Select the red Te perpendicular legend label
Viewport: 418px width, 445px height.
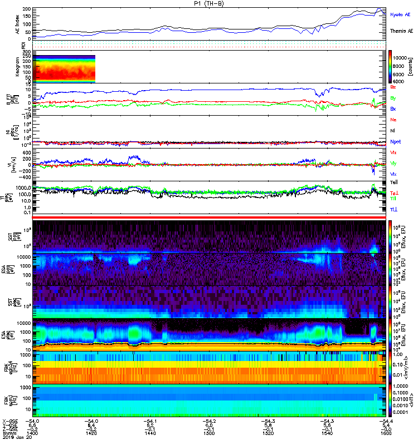(394, 193)
